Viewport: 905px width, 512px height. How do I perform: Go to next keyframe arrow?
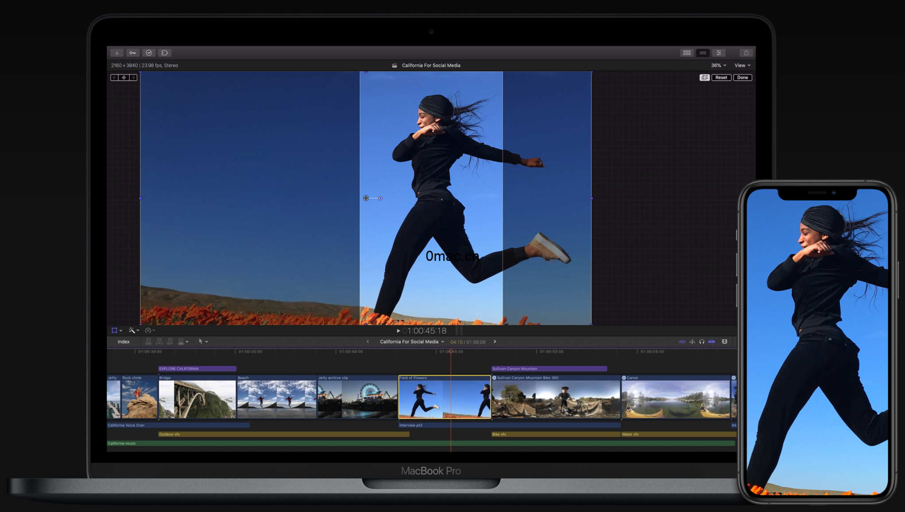tap(133, 78)
